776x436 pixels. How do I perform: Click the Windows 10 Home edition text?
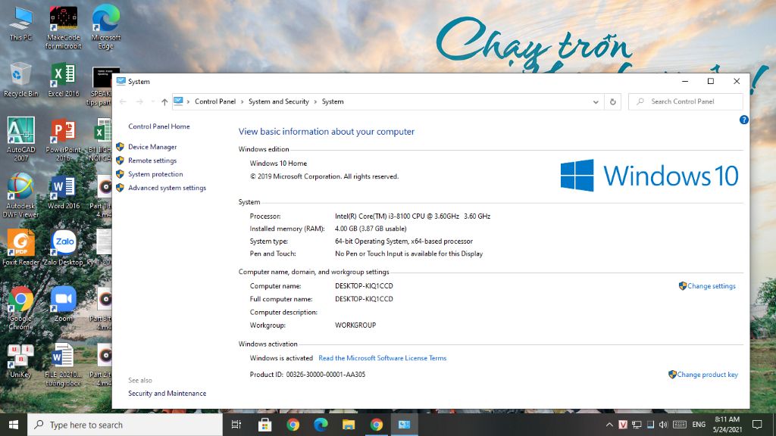tap(278, 163)
